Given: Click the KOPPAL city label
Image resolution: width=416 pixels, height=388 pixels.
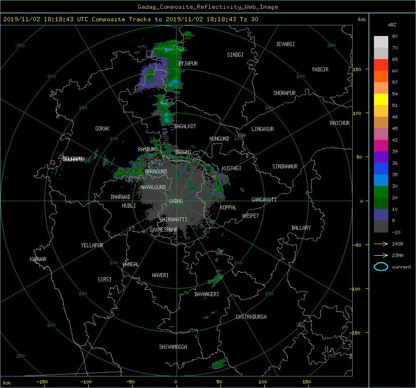Looking at the screenshot, I should (228, 208).
